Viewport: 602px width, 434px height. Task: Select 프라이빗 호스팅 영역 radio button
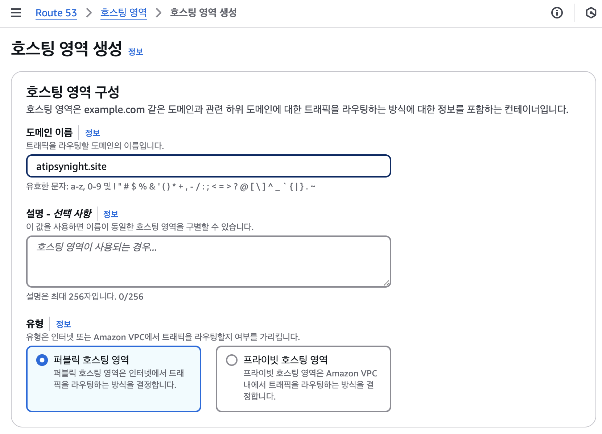[x=232, y=360]
